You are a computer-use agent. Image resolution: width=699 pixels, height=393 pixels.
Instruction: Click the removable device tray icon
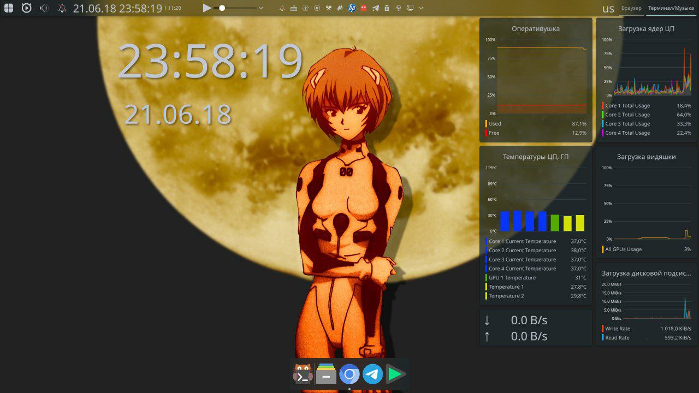coord(387,8)
